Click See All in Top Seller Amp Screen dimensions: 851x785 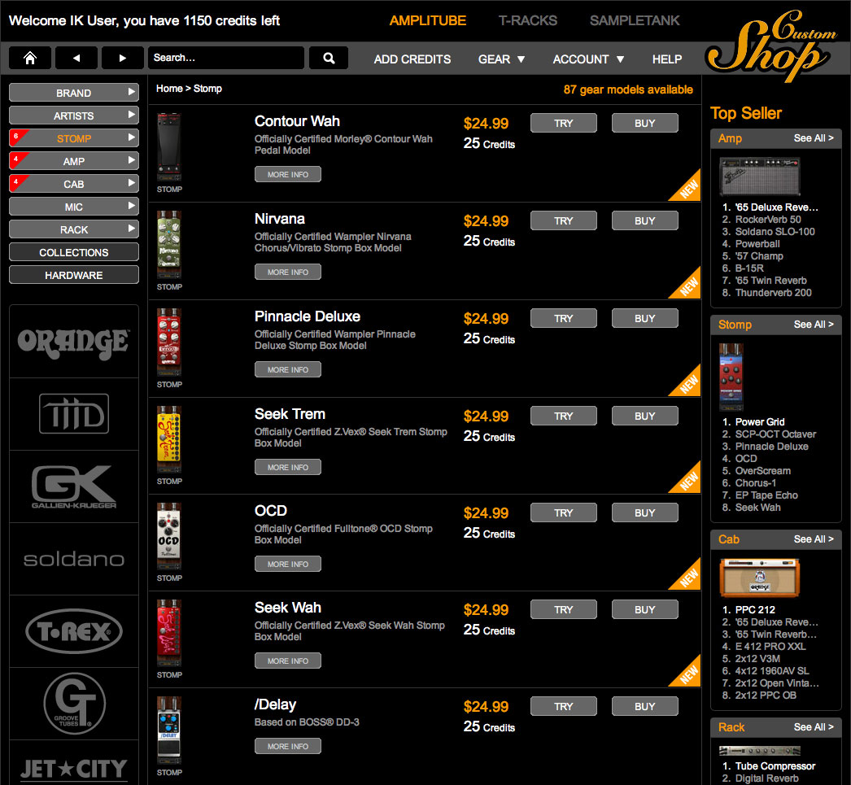pos(814,138)
